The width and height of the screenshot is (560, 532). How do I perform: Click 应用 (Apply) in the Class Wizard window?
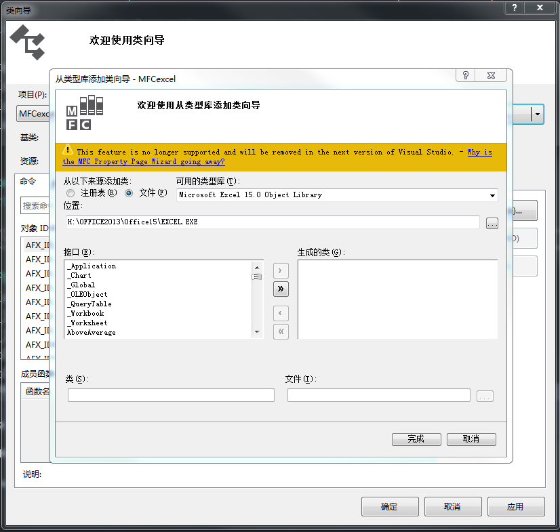point(516,507)
